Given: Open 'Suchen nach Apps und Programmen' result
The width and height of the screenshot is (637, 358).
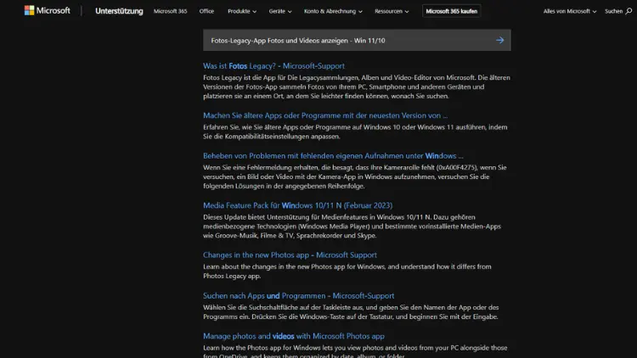Looking at the screenshot, I should coord(298,296).
